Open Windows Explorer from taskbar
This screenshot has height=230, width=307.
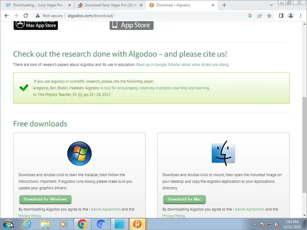45,224
